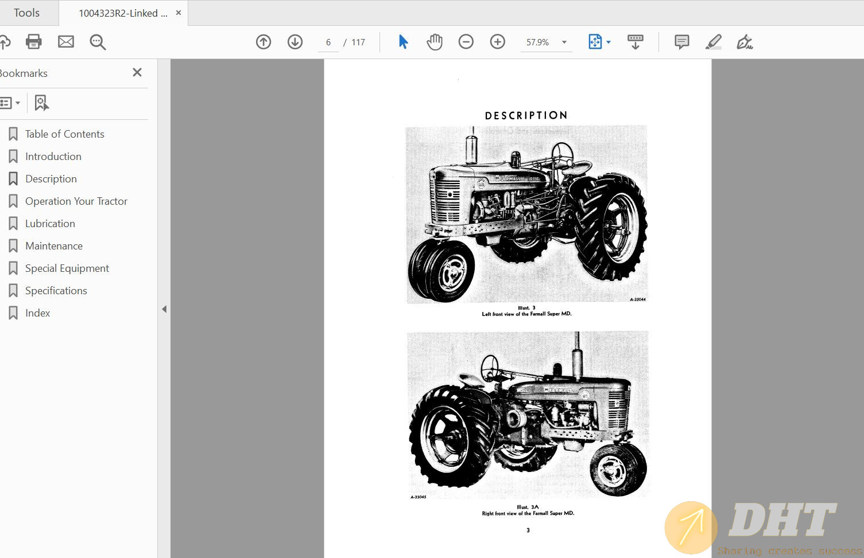Open the Description bookmark

(51, 179)
